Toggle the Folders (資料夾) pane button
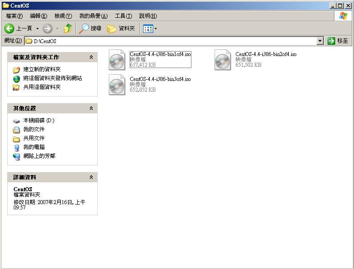Screen dimensions: 354x269 click(111, 29)
